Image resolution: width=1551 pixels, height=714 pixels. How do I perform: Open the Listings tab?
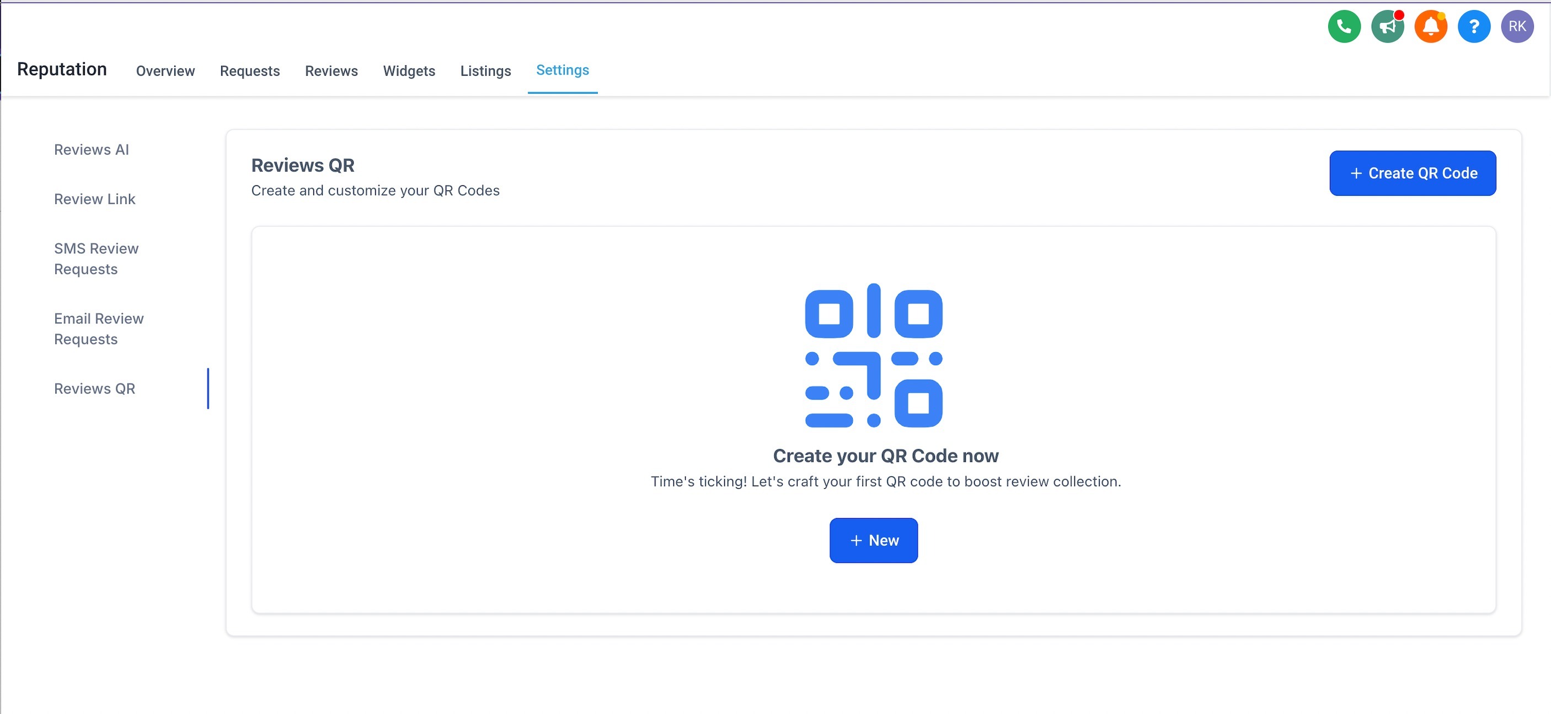(485, 71)
